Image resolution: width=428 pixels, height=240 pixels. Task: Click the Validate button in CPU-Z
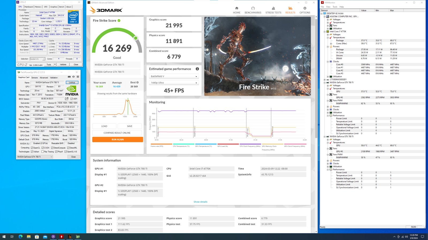[x=63, y=65]
